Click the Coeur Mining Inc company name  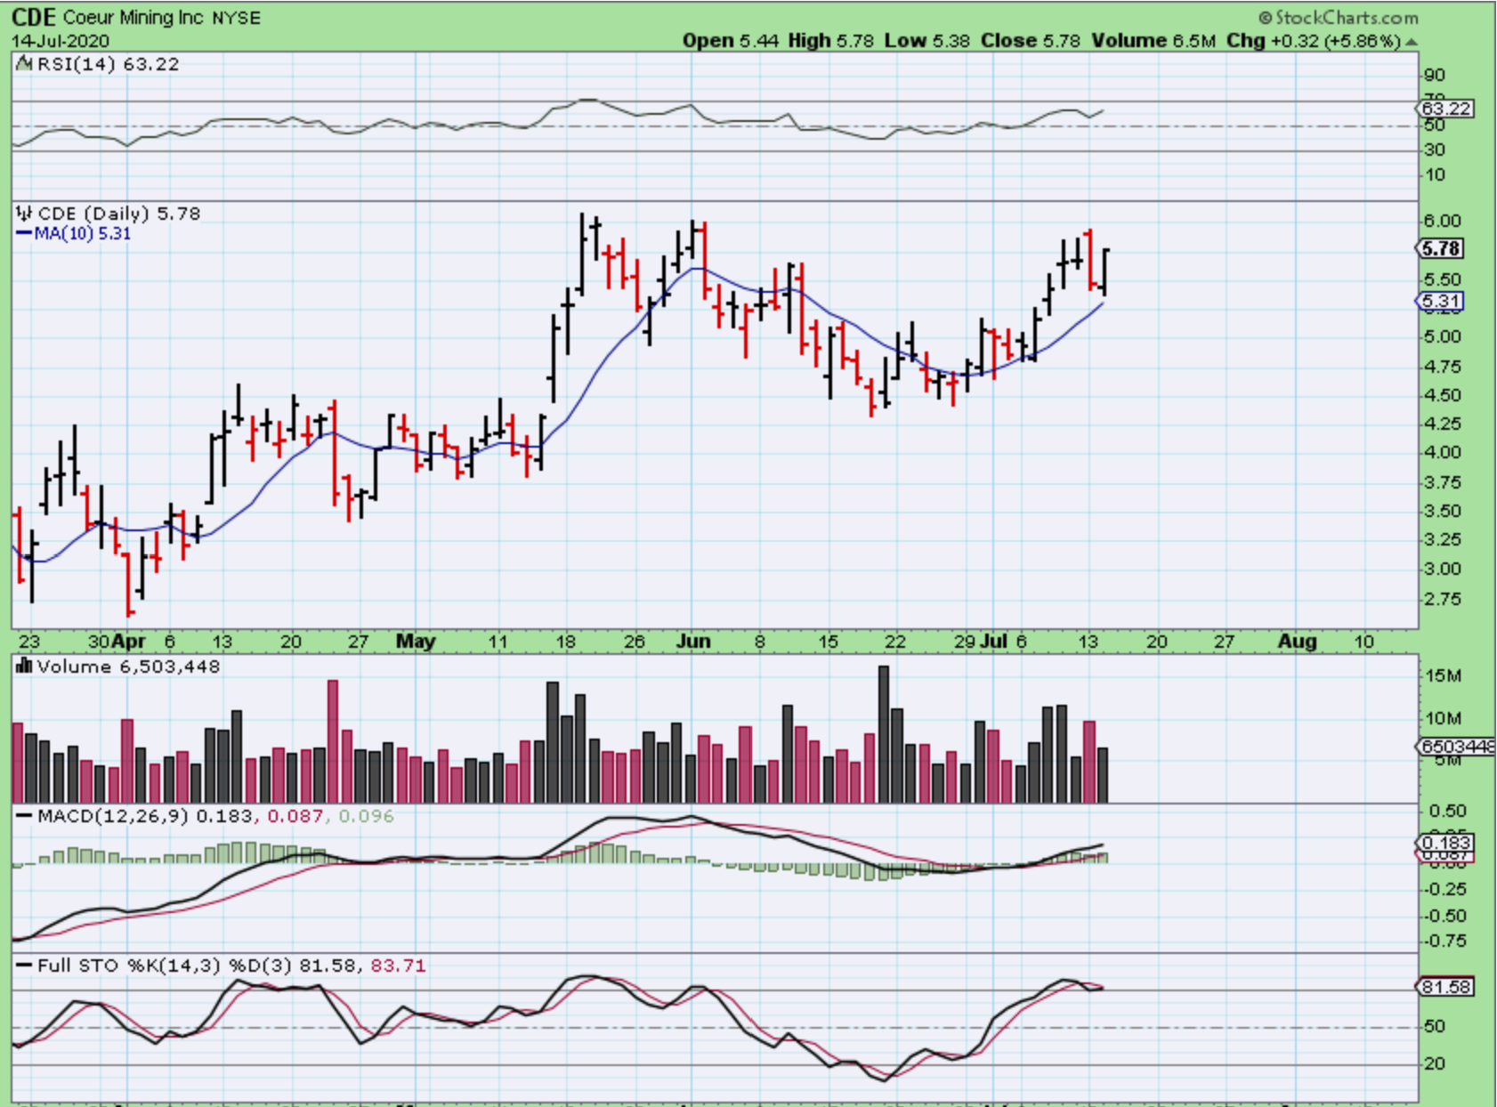coord(134,17)
